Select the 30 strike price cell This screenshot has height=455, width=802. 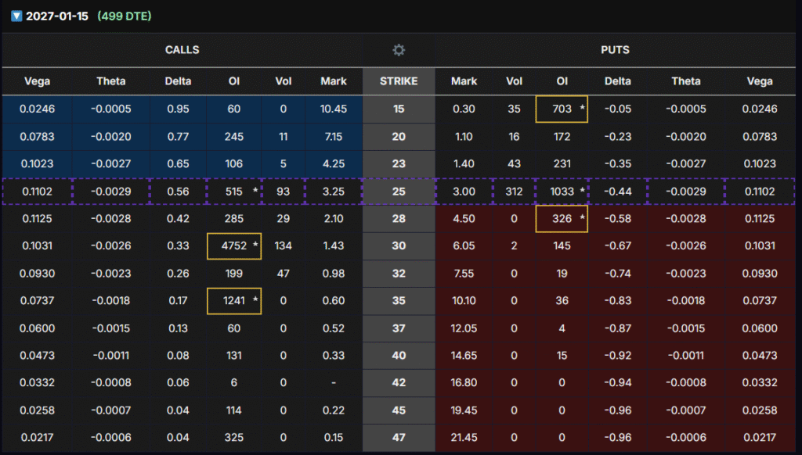pos(399,246)
